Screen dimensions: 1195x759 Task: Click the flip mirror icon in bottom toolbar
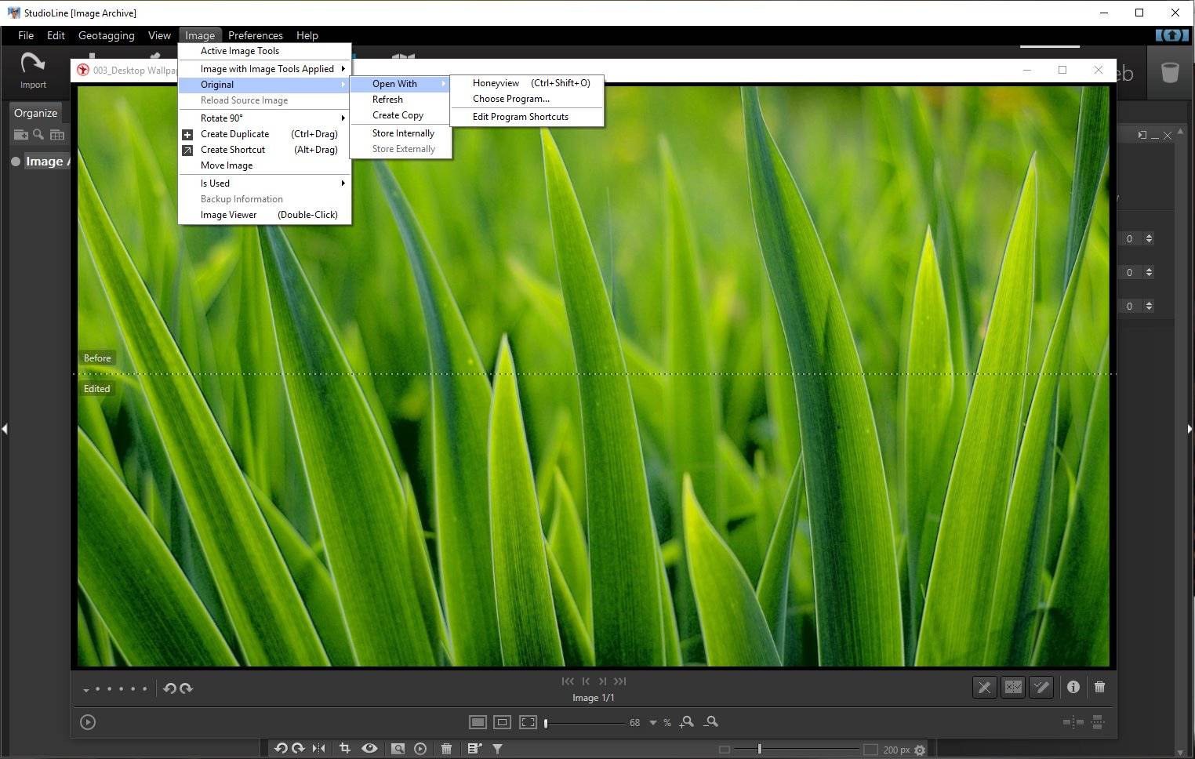[x=318, y=749]
